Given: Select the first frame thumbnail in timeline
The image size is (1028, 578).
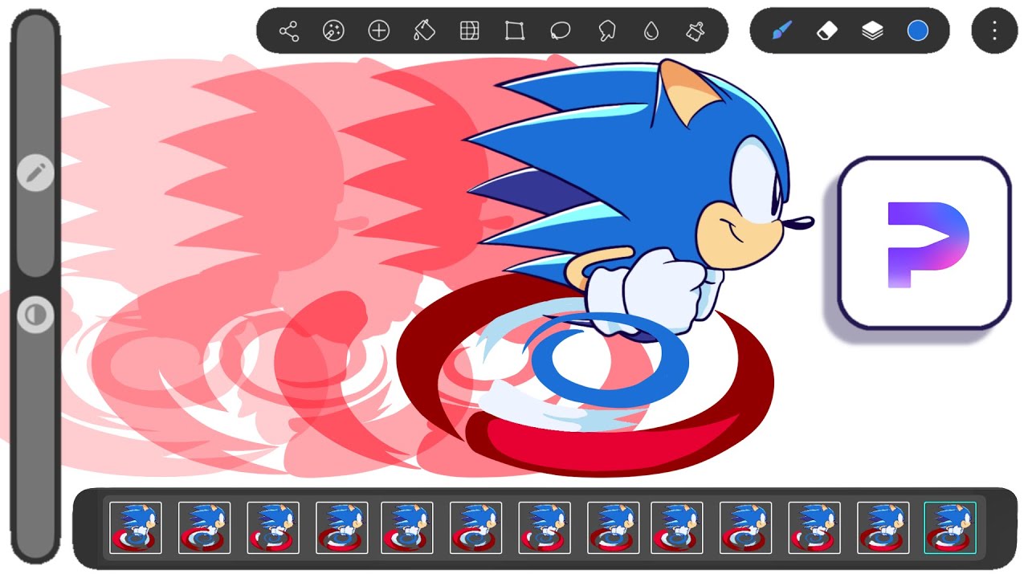Looking at the screenshot, I should 136,527.
